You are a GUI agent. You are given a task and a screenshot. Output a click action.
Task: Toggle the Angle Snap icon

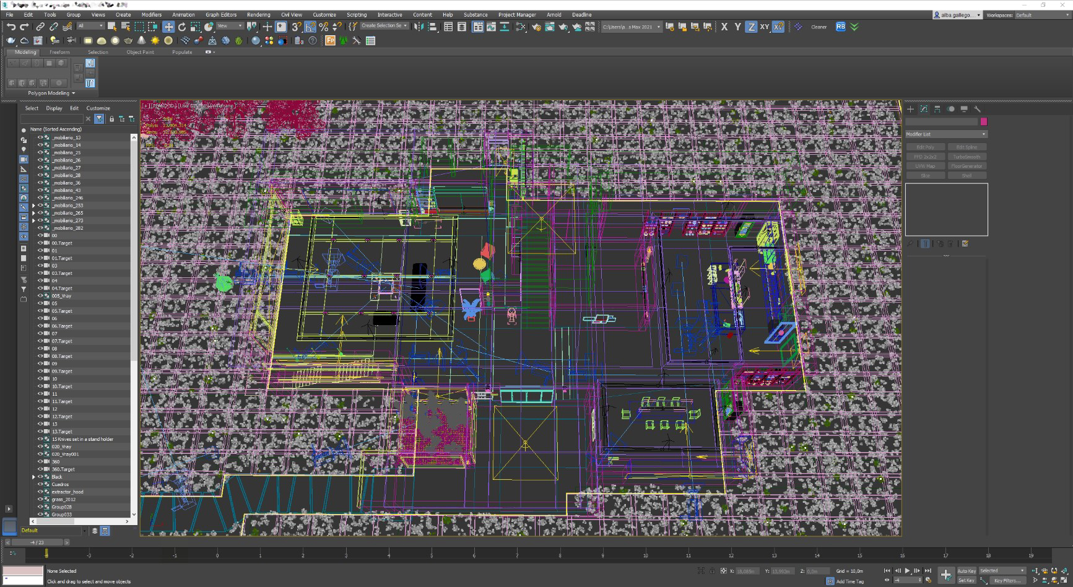310,27
